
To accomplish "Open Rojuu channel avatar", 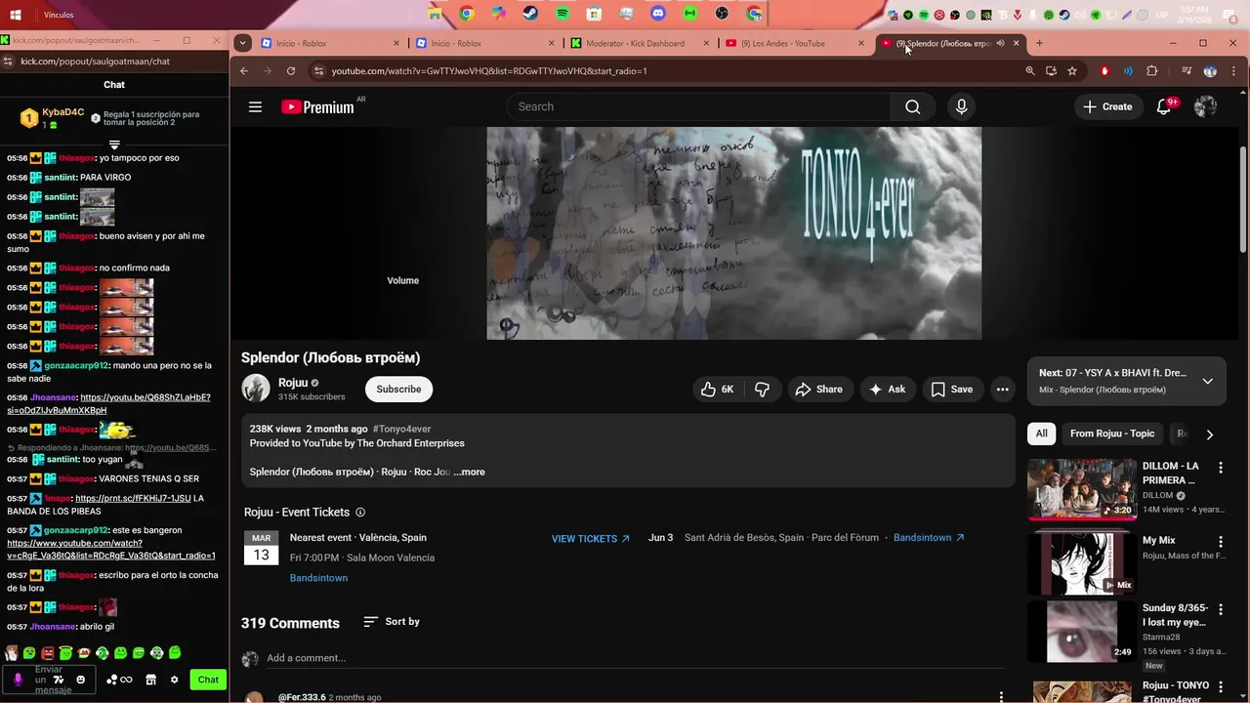I will [x=256, y=389].
